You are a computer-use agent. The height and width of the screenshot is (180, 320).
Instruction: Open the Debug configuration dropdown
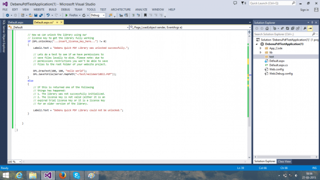[x=98, y=15]
